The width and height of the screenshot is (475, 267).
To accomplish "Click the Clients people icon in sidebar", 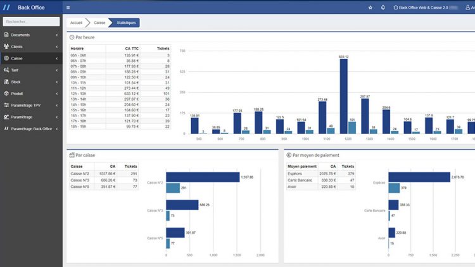I will click(6, 47).
